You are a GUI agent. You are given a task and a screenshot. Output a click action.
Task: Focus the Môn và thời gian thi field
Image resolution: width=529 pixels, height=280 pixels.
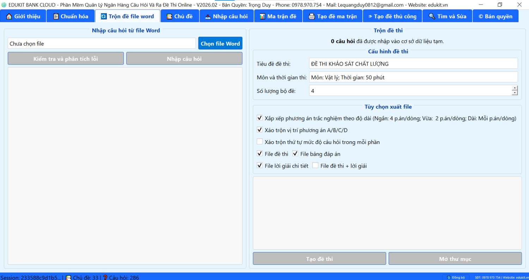pos(413,77)
